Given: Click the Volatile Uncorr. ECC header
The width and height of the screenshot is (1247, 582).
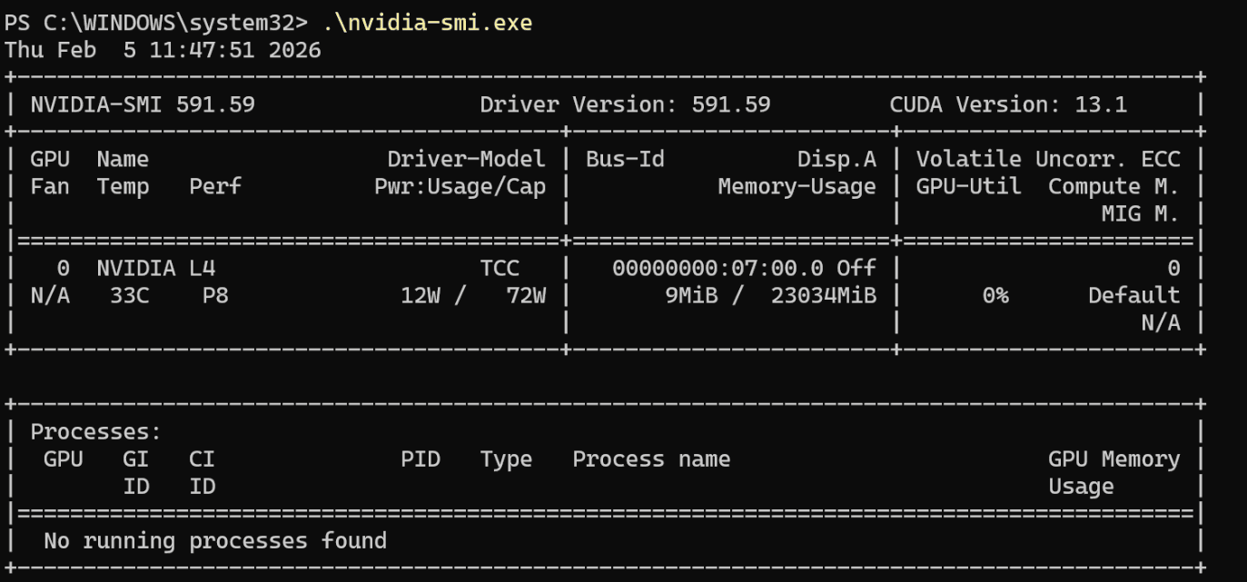Looking at the screenshot, I should 1048,159.
